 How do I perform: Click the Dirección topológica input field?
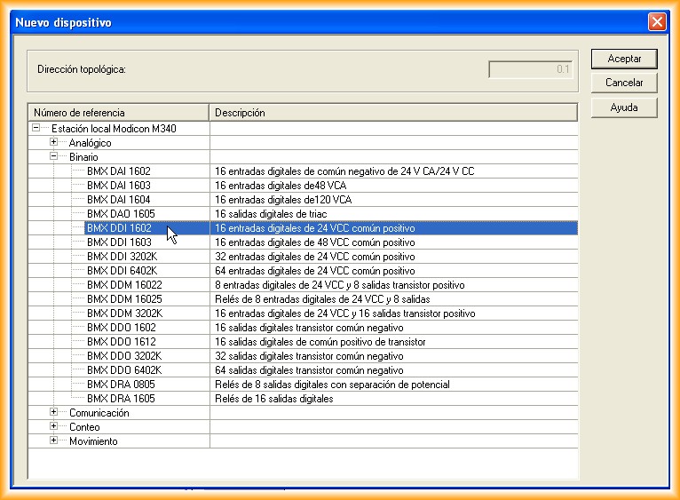pyautogui.click(x=531, y=68)
